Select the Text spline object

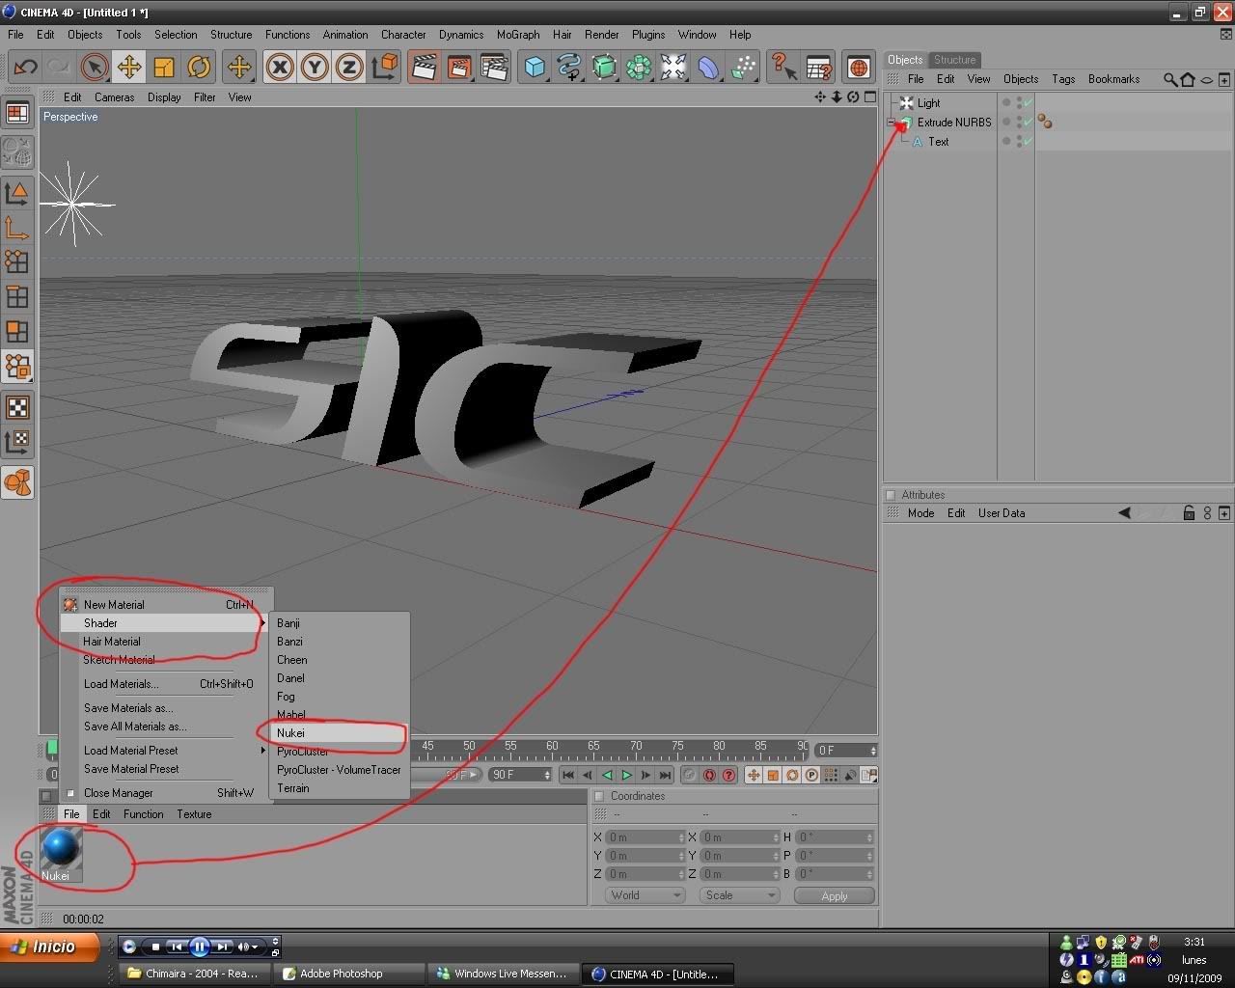click(x=938, y=141)
